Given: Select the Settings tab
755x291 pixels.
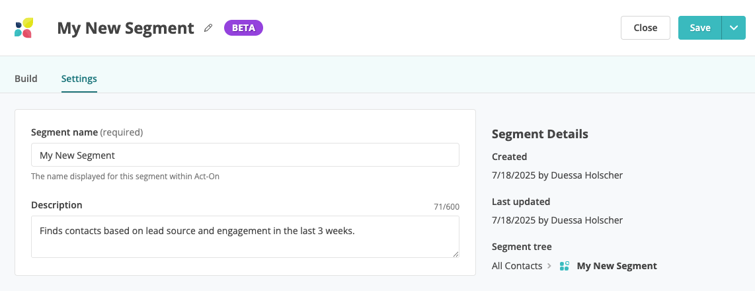Looking at the screenshot, I should pyautogui.click(x=79, y=79).
